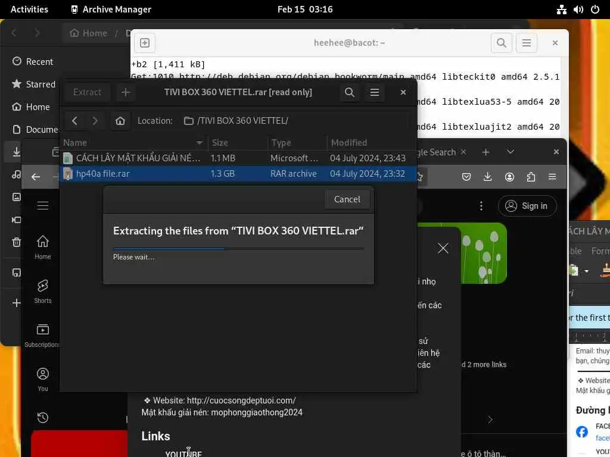Cancel the extraction in progress dialog
610x457 pixels.
[347, 199]
